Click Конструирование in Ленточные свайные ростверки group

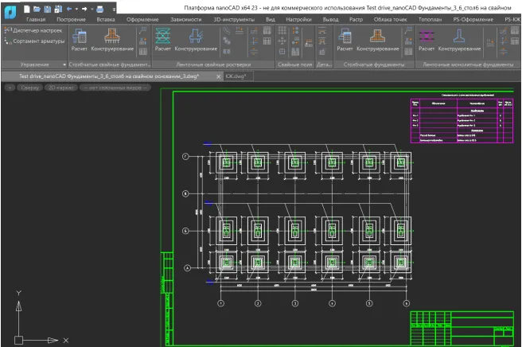(194, 39)
